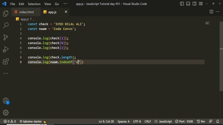The height and width of the screenshot is (125, 223).
Task: Toggle the bottom Panel layout icon
Action: [188, 4]
